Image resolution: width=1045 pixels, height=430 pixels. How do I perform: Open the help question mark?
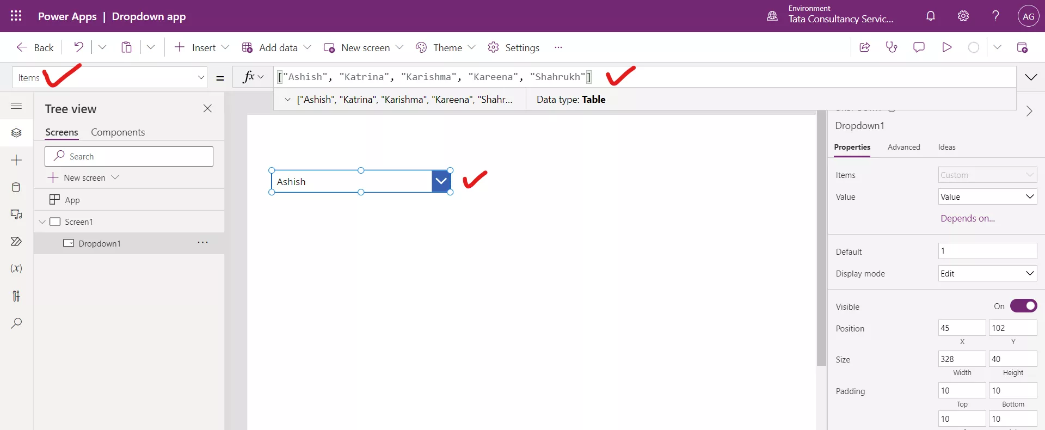click(995, 16)
